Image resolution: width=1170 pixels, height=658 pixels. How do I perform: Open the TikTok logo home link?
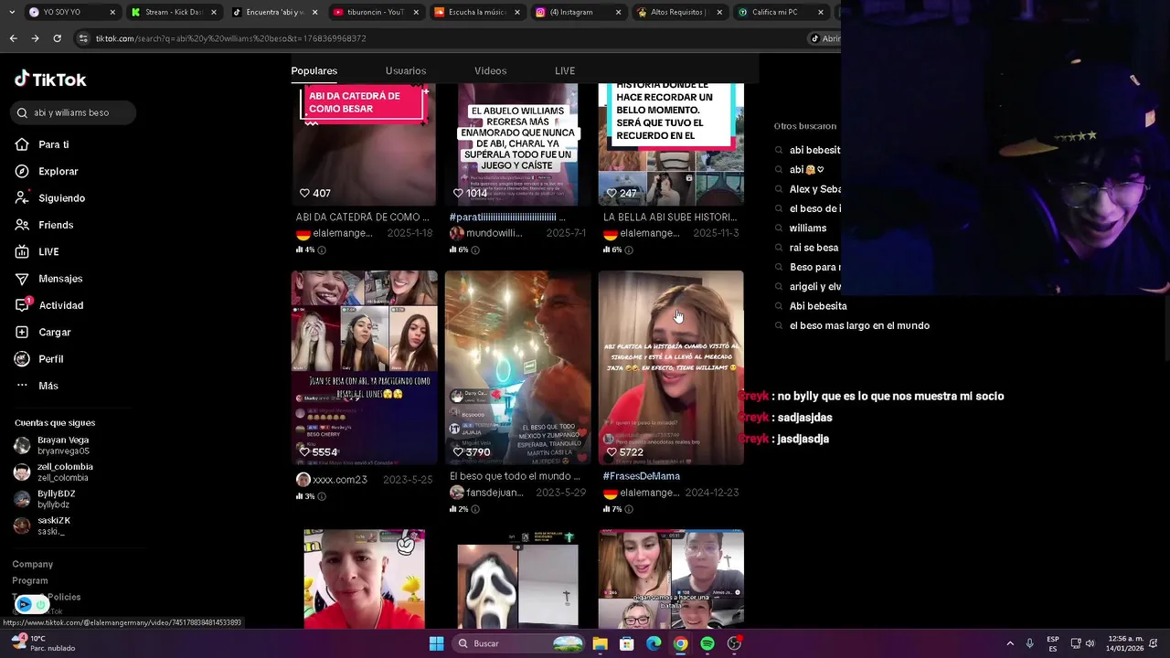50,80
